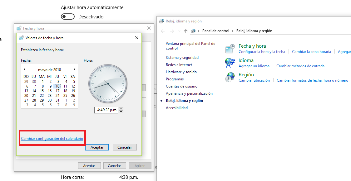
Task: Open Sistema y seguridad category
Action: click(x=182, y=58)
